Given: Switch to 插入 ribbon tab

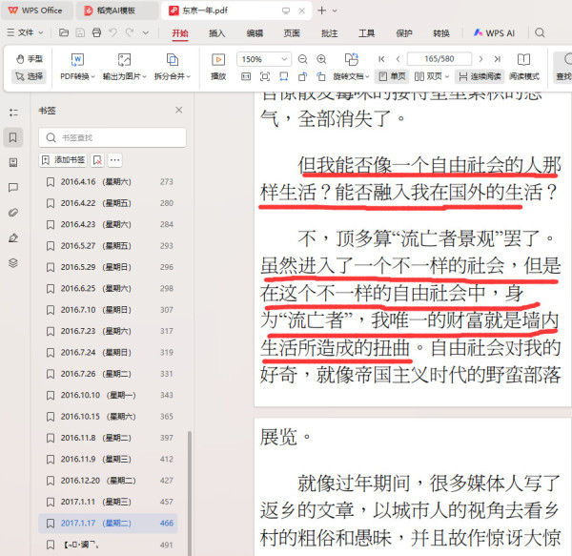Looking at the screenshot, I should pos(217,33).
